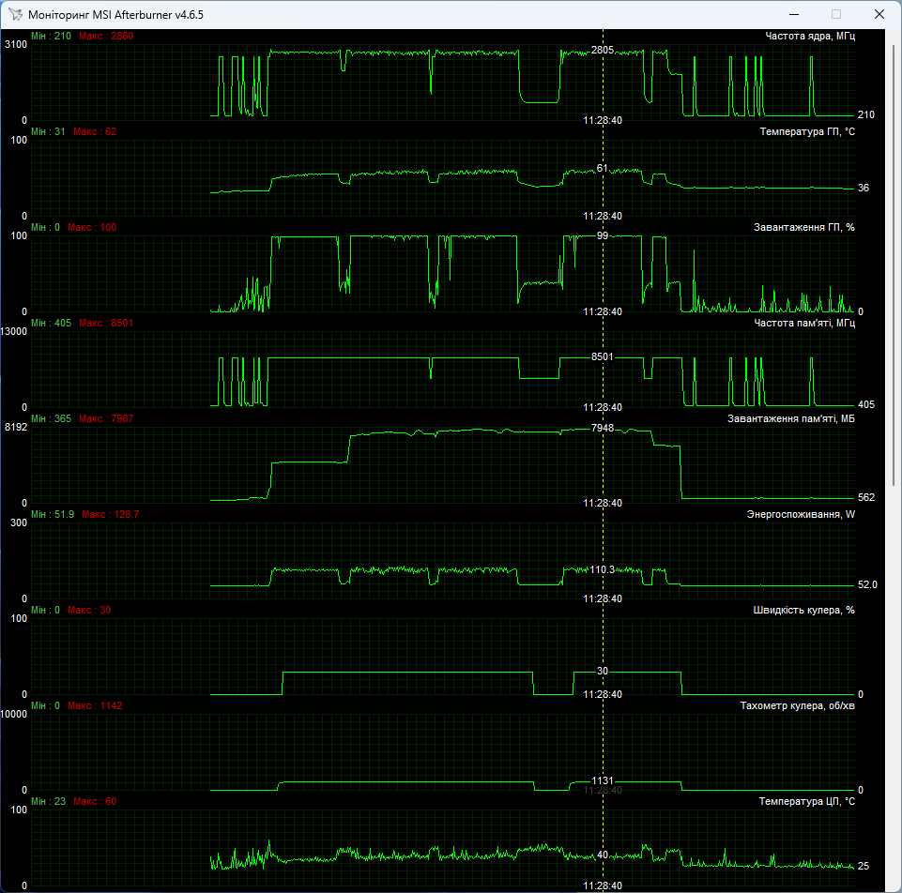902x893 pixels.
Task: Click the current value 210 of core clock
Action: (865, 115)
